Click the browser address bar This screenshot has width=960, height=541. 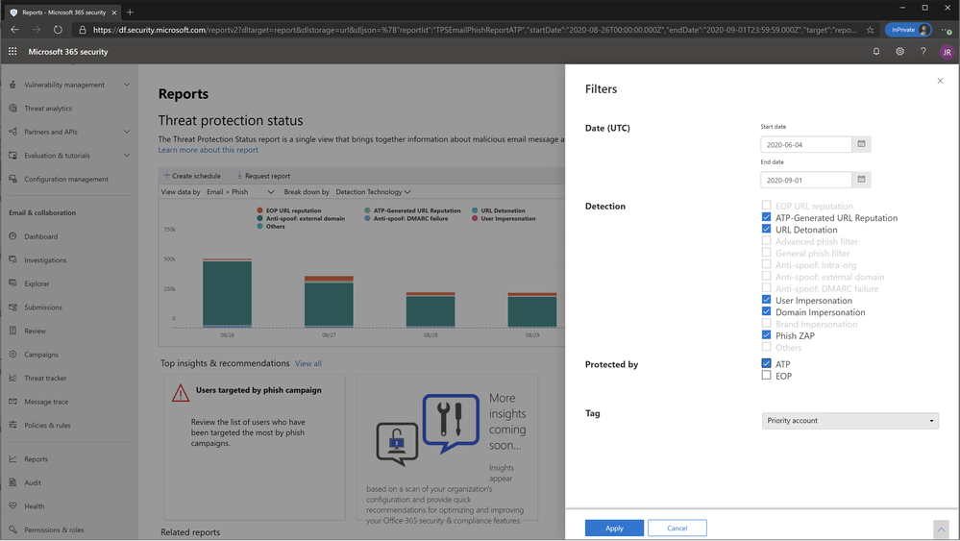coord(475,30)
